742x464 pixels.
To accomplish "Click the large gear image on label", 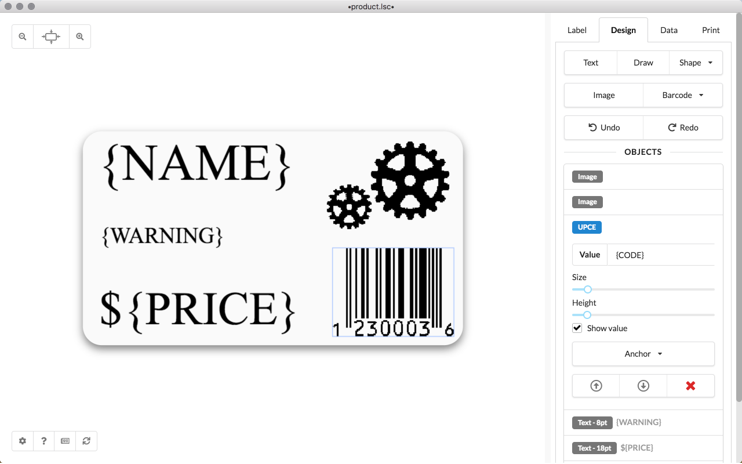I will (410, 180).
